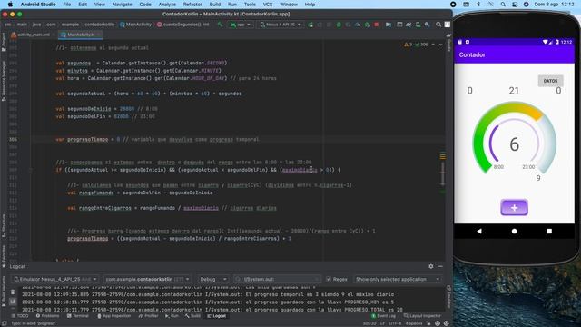Open the Analyze menu
581x327 pixels.
[x=167, y=5]
